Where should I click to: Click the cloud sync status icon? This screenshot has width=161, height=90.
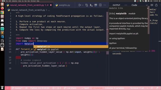[x=26, y=88]
